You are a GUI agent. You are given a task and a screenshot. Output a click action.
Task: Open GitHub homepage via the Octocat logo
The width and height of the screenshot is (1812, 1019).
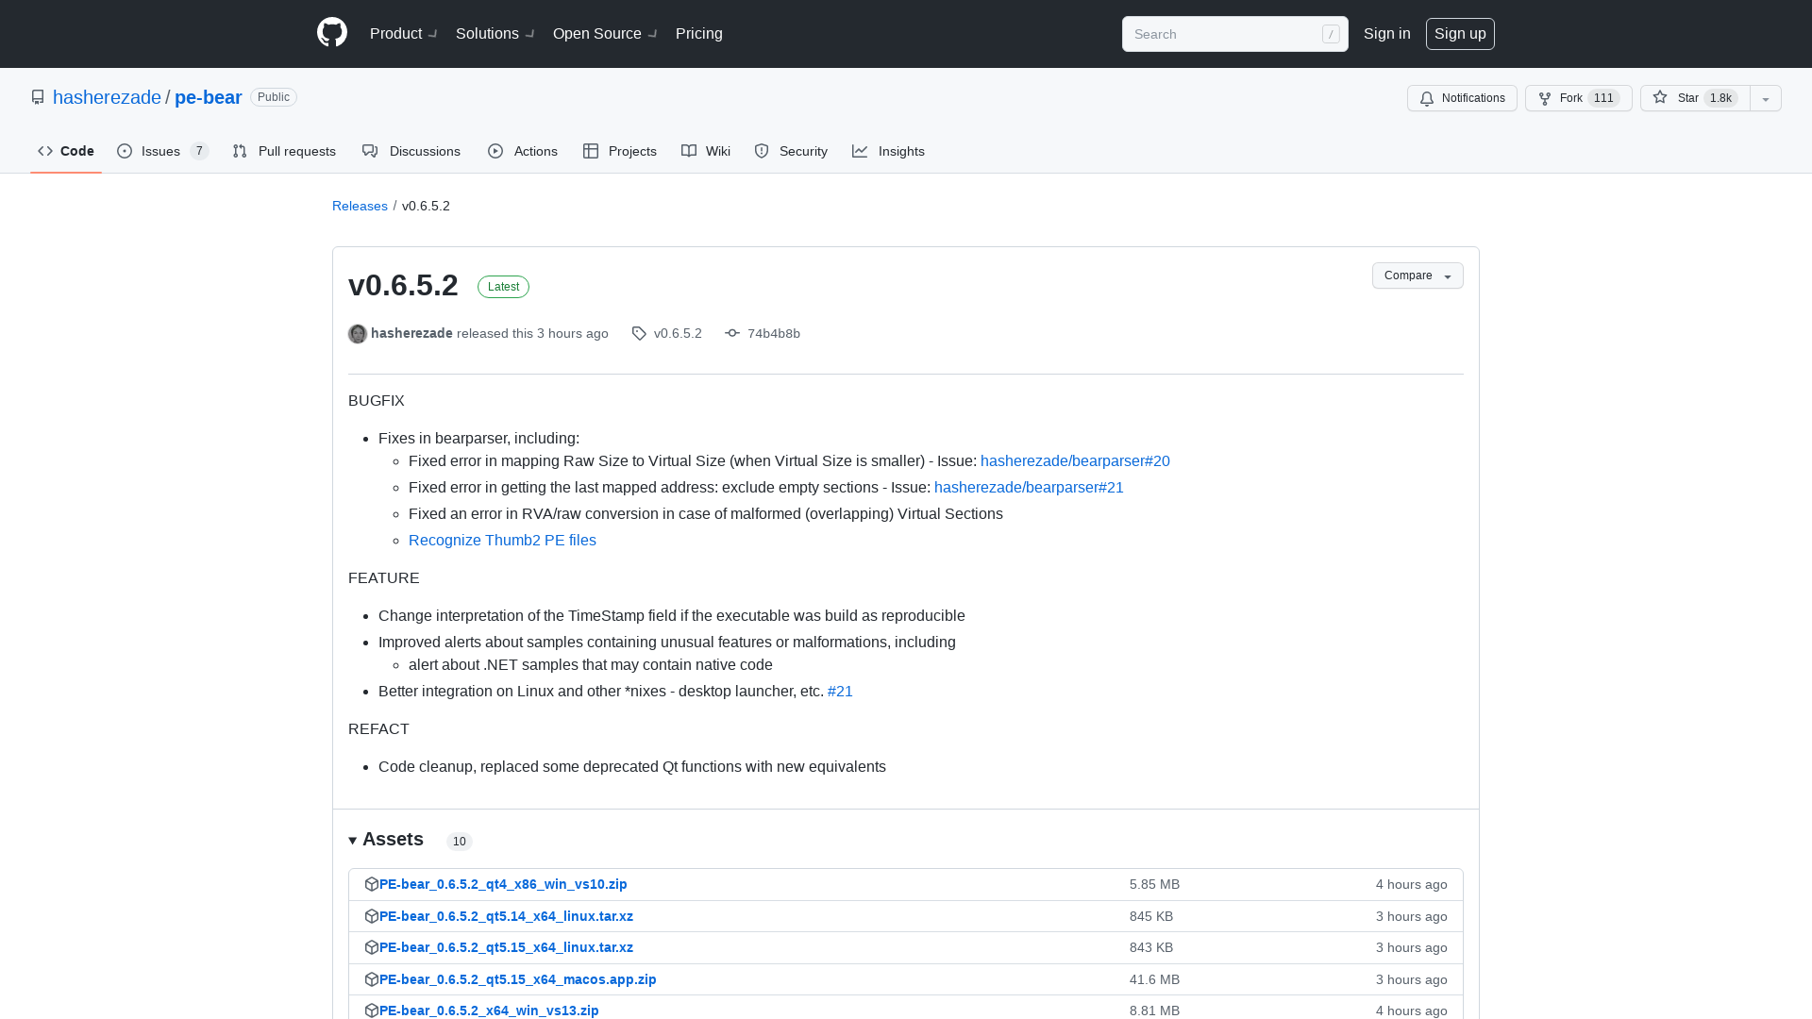(332, 33)
